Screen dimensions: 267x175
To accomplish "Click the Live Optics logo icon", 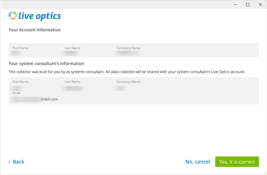I will coord(13,16).
